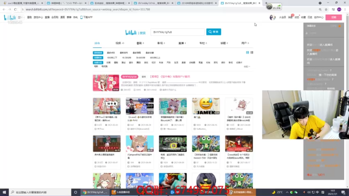Open the top result's pink title link

(170, 77)
